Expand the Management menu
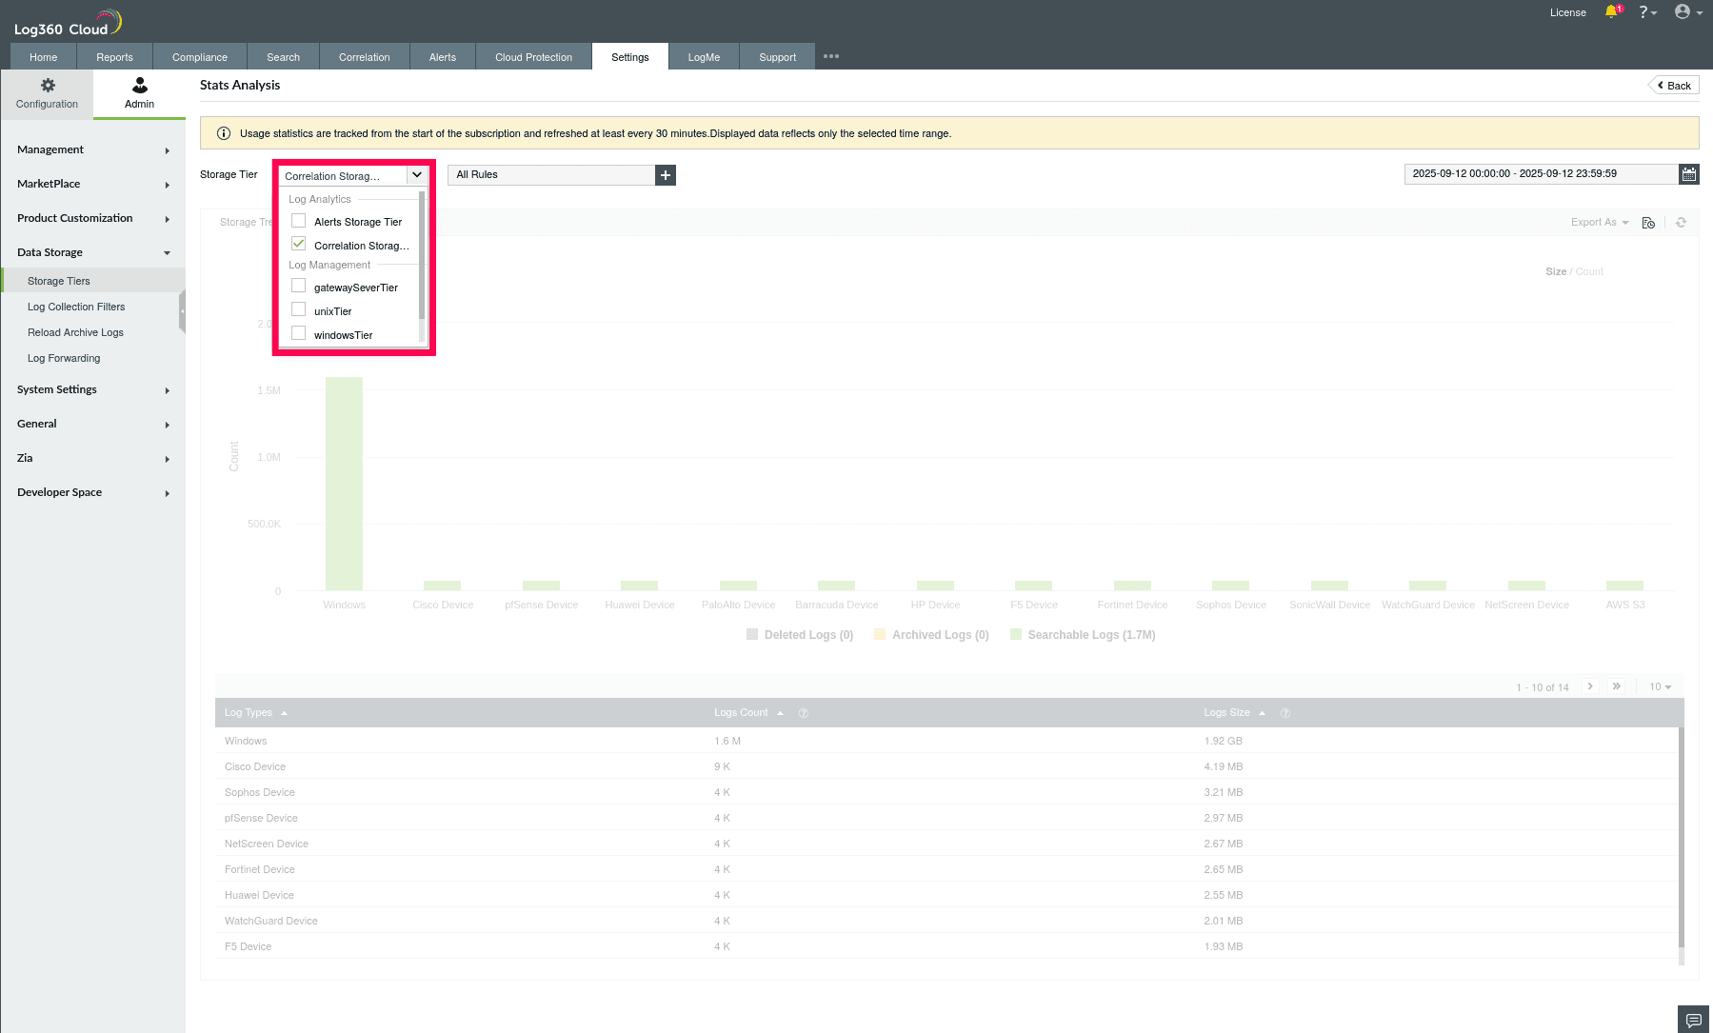This screenshot has width=1713, height=1033. click(x=93, y=149)
